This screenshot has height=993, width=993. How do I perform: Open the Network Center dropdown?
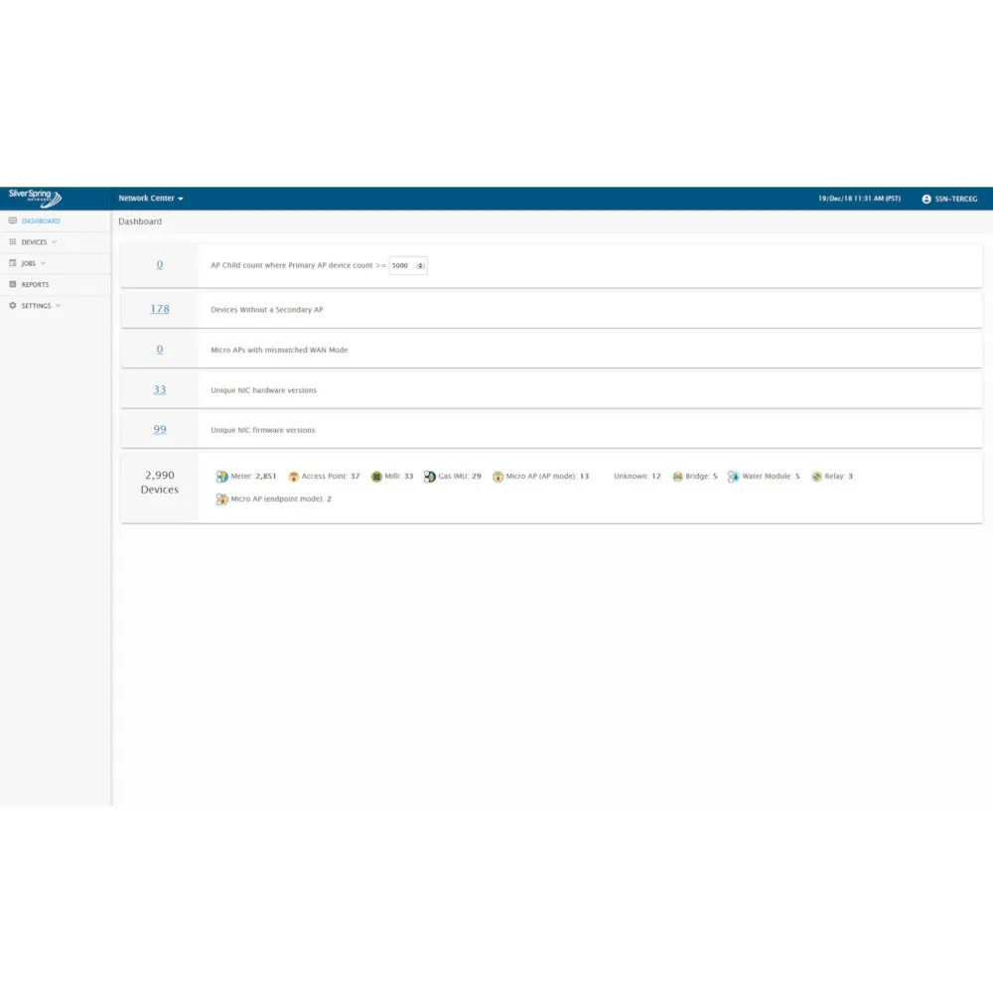coord(150,198)
